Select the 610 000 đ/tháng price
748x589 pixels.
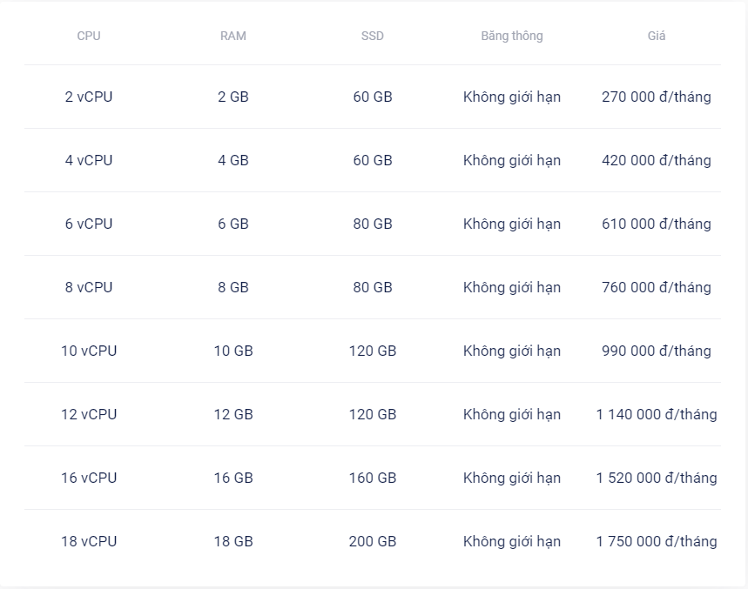click(x=657, y=224)
